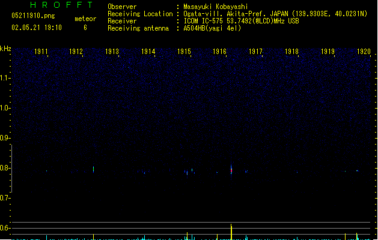This screenshot has width=378, height=240.
Task: Click the 1913 time axis marker
Action: [112, 51]
